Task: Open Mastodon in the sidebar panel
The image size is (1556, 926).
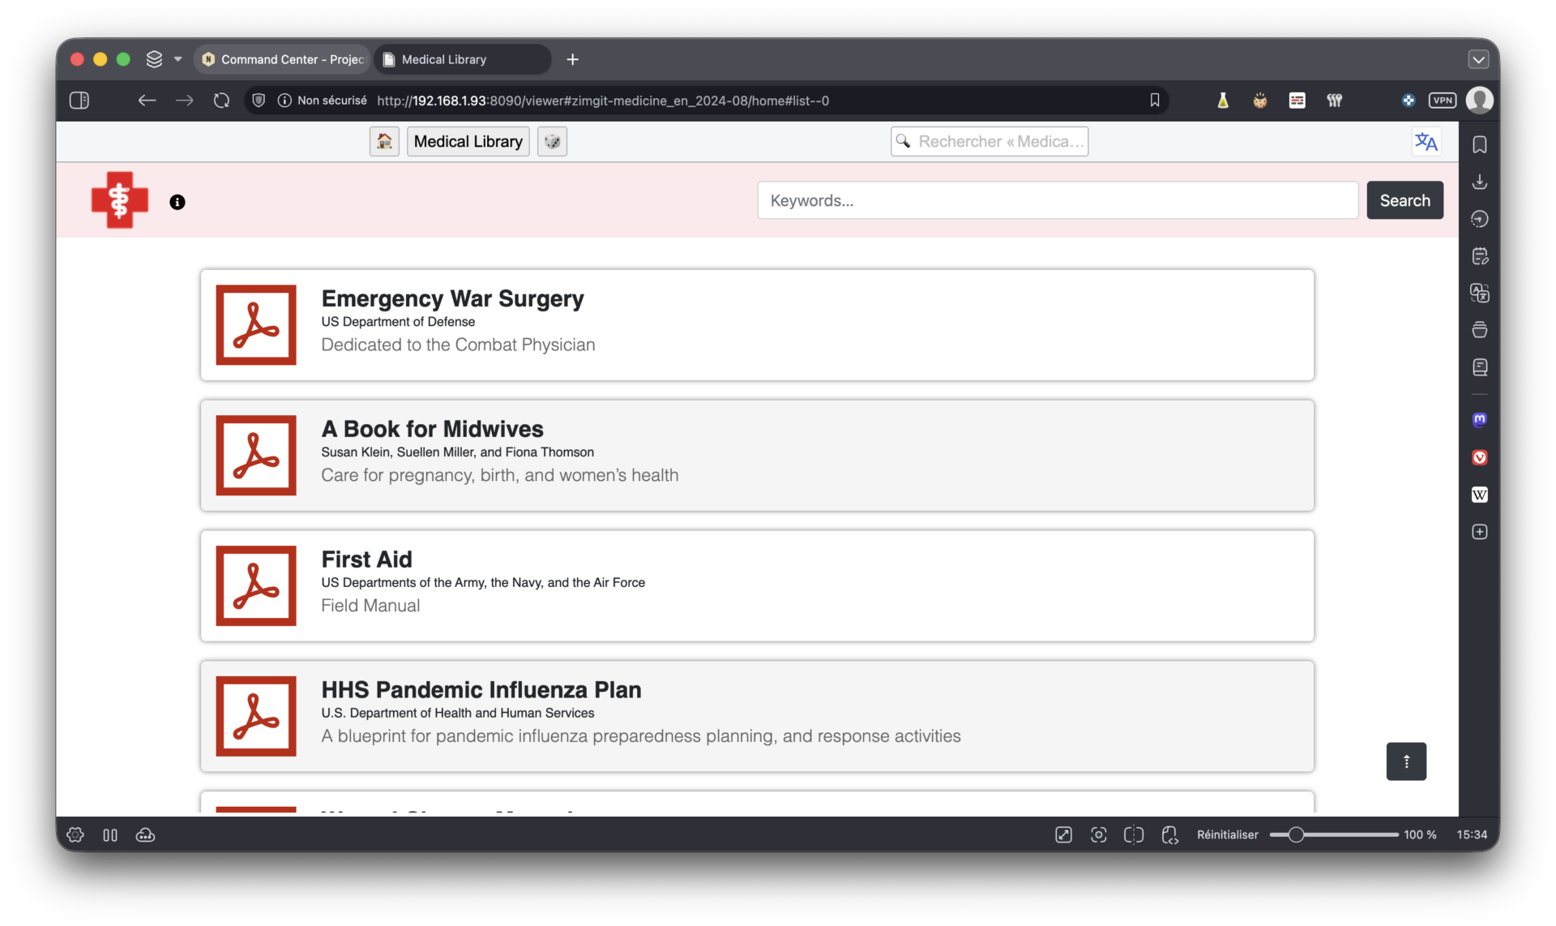Action: (x=1479, y=419)
